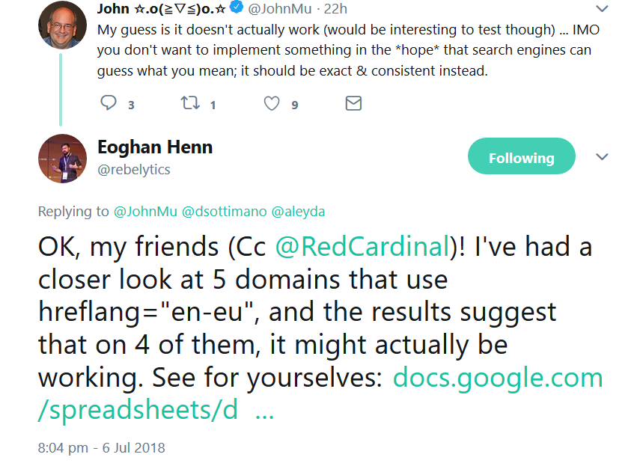
Task: Open Eoghan Henn's profile avatar photo
Action: pos(62,158)
